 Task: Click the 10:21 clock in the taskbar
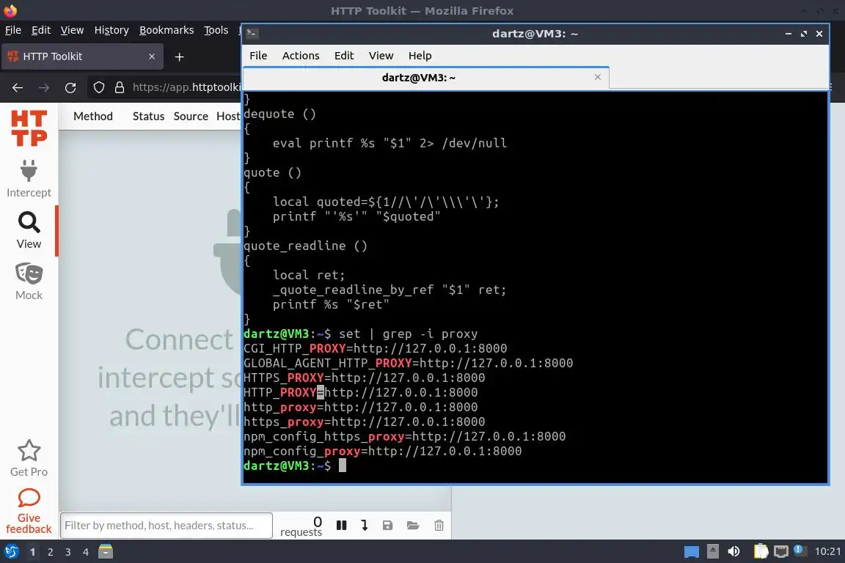(x=827, y=551)
